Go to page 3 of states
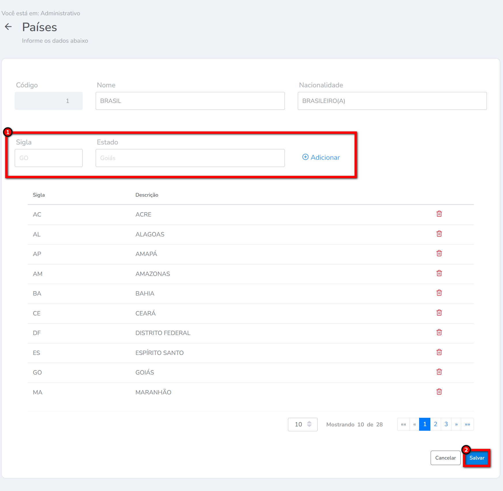 446,424
